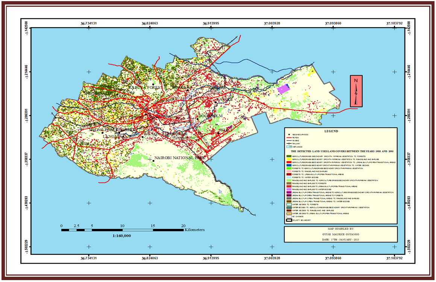Click the red Roads line in the legend
The width and height of the screenshot is (436, 282).
289,137
